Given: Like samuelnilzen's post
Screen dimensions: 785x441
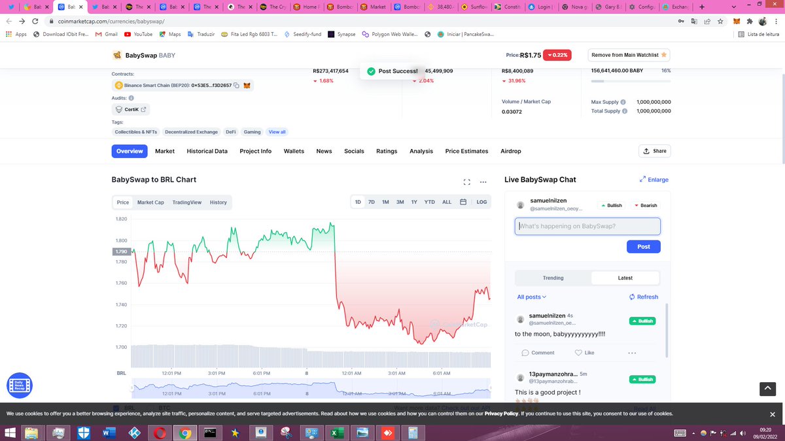Looking at the screenshot, I should coord(585,353).
